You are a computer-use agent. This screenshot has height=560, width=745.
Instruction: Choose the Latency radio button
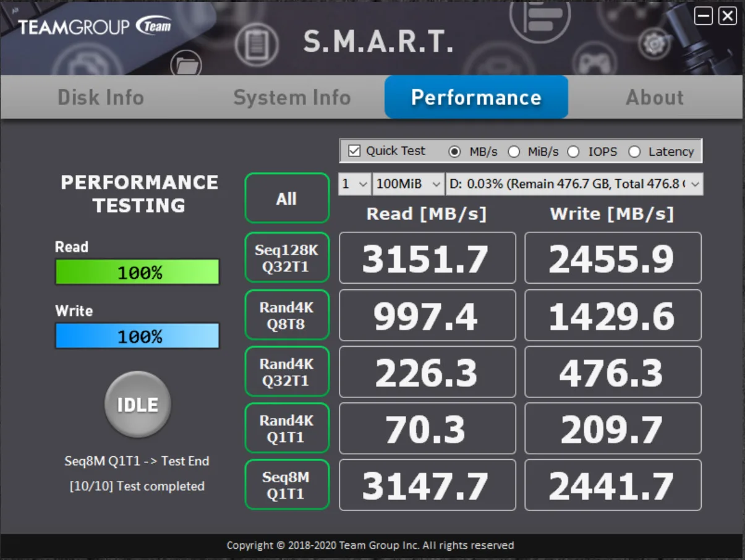(634, 151)
